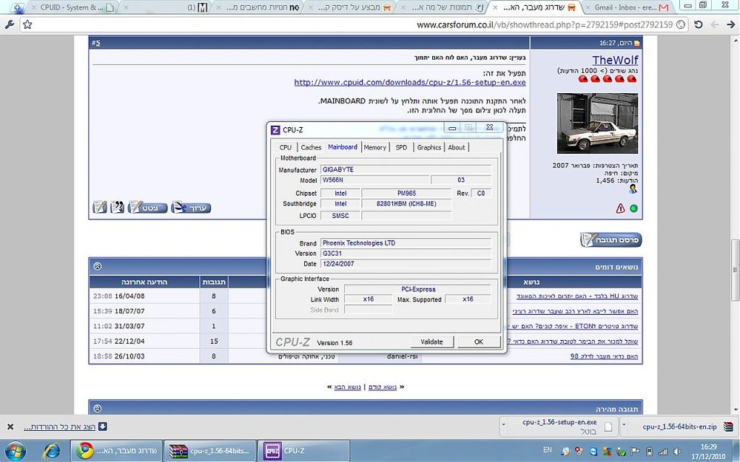Switch to CPU-Z taskbar button
Viewport: 740px width, 462px height.
coord(304,451)
